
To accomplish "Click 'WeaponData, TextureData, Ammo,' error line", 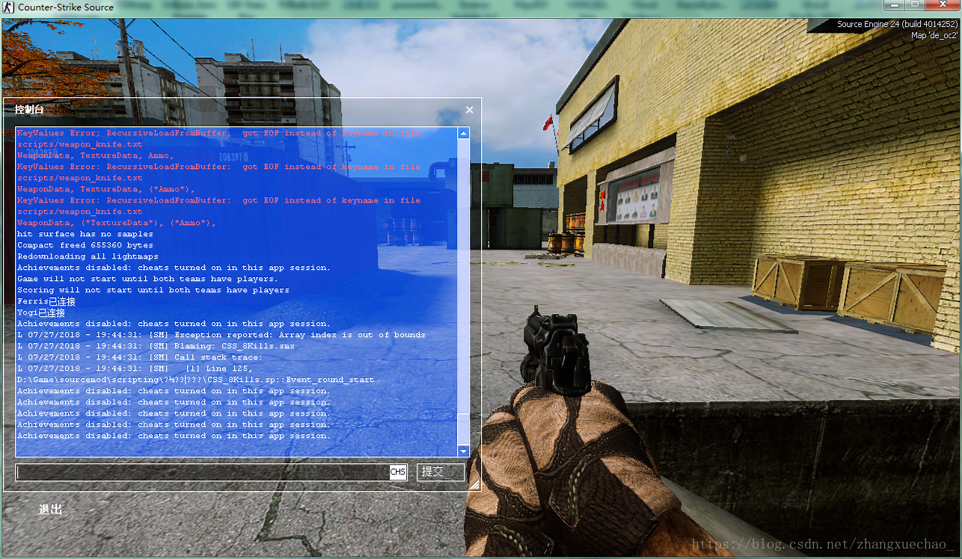I will 95,155.
